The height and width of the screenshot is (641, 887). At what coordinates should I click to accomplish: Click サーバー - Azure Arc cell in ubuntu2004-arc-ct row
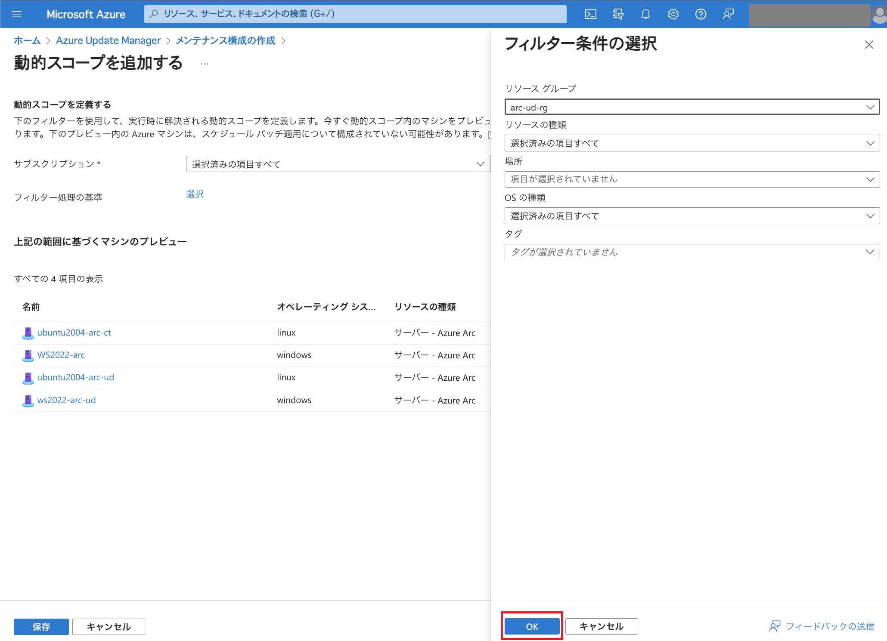click(x=435, y=333)
